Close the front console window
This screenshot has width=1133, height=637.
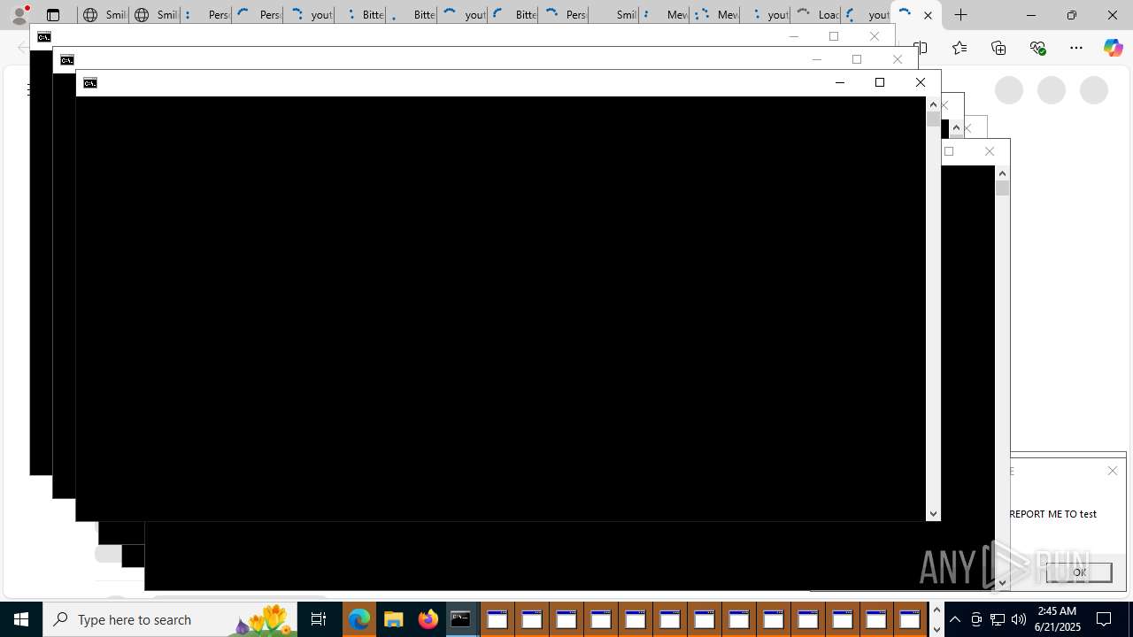click(921, 82)
